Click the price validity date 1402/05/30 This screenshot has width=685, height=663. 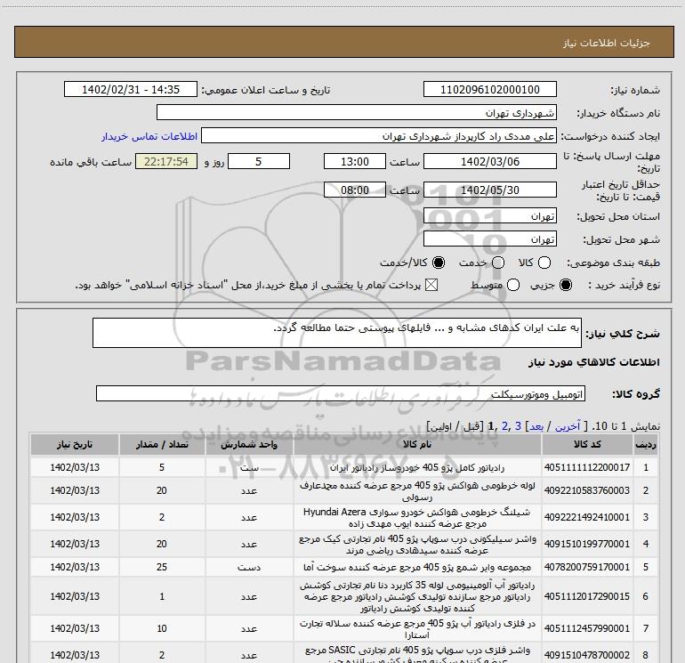coord(489,190)
